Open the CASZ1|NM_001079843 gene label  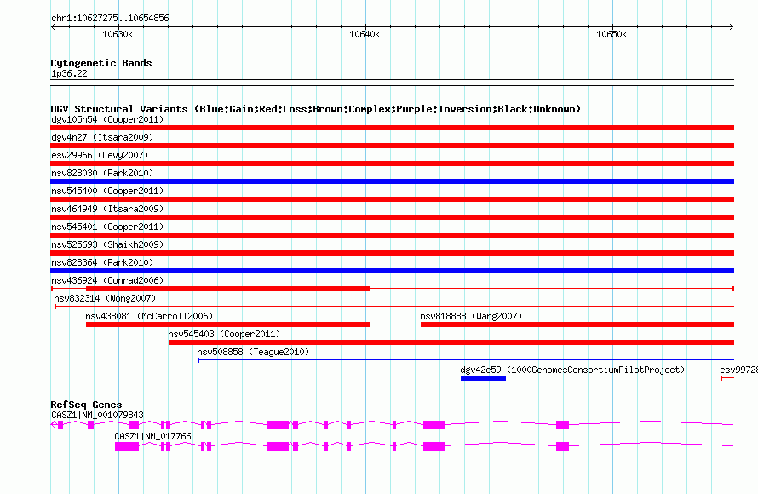pyautogui.click(x=97, y=415)
